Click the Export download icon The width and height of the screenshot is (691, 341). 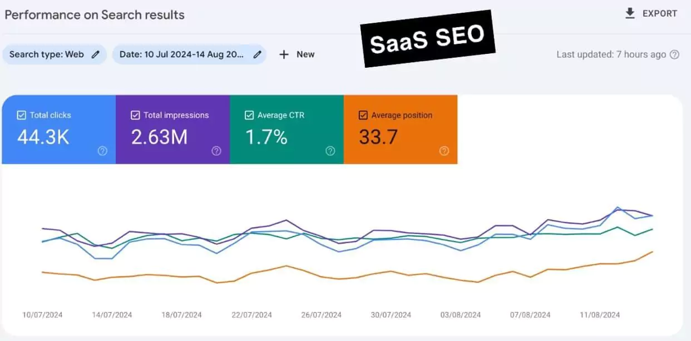[x=630, y=13]
